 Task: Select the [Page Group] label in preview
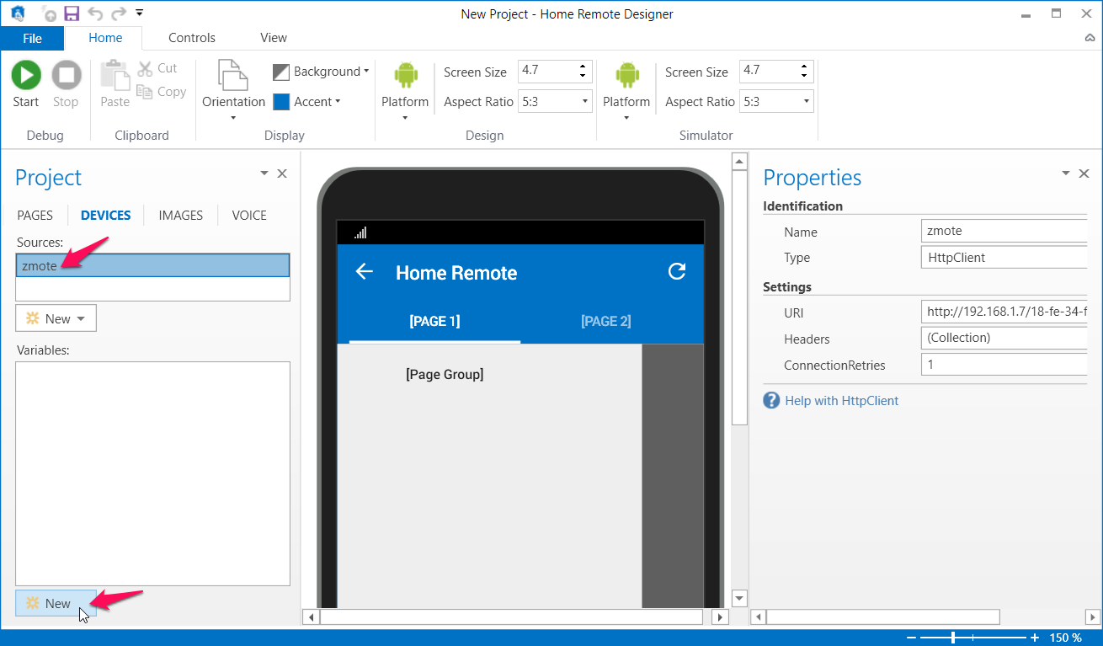pyautogui.click(x=445, y=374)
